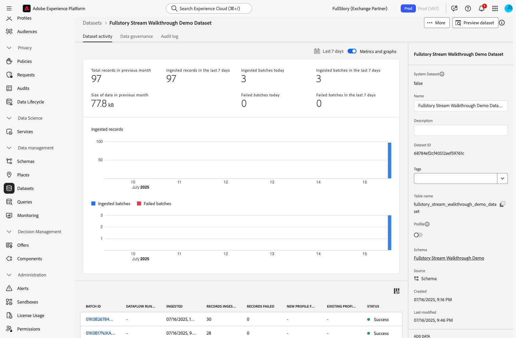516x338 pixels.
Task: Click the table column settings icon
Action: click(397, 291)
